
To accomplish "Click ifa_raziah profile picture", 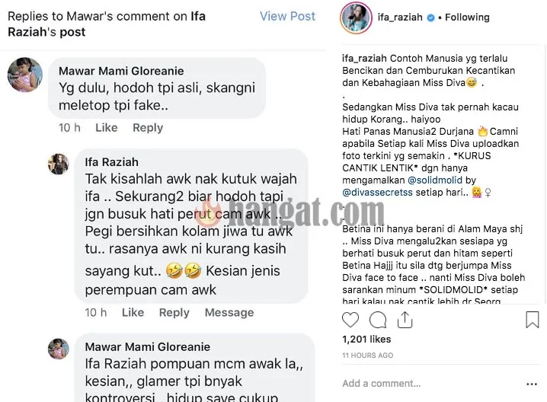I will 356,18.
